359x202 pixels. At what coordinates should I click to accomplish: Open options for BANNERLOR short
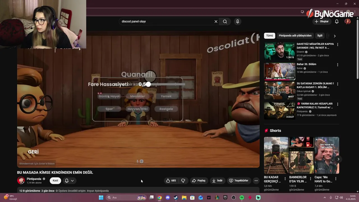pyautogui.click(x=310, y=179)
